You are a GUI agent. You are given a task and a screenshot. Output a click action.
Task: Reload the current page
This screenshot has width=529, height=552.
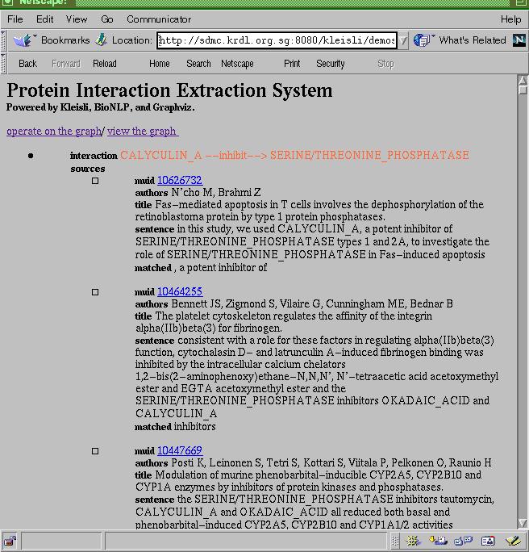tap(105, 64)
